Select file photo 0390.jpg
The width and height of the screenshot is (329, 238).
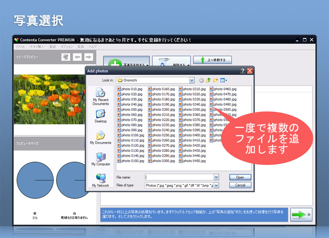[192, 130]
